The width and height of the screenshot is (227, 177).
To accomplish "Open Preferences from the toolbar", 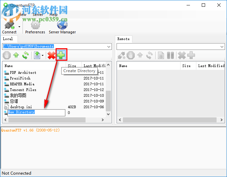I will pos(35,27).
